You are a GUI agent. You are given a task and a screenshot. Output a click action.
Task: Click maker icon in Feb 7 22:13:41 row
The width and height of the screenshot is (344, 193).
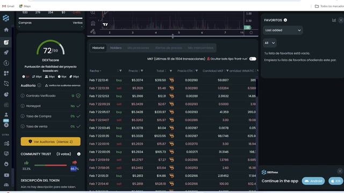tap(171, 80)
